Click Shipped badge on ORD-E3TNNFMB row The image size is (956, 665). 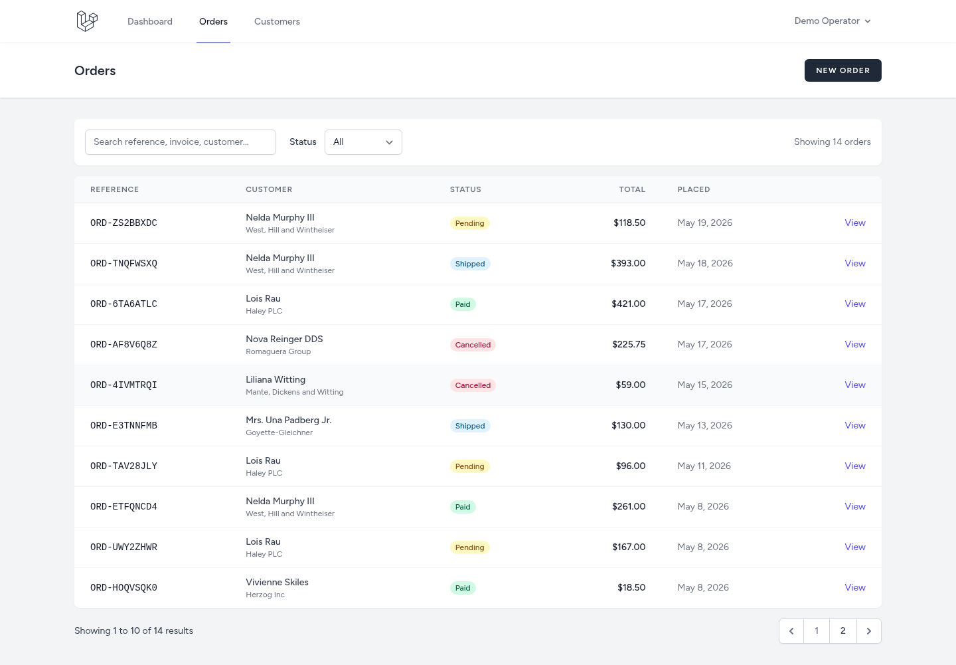[x=470, y=426]
